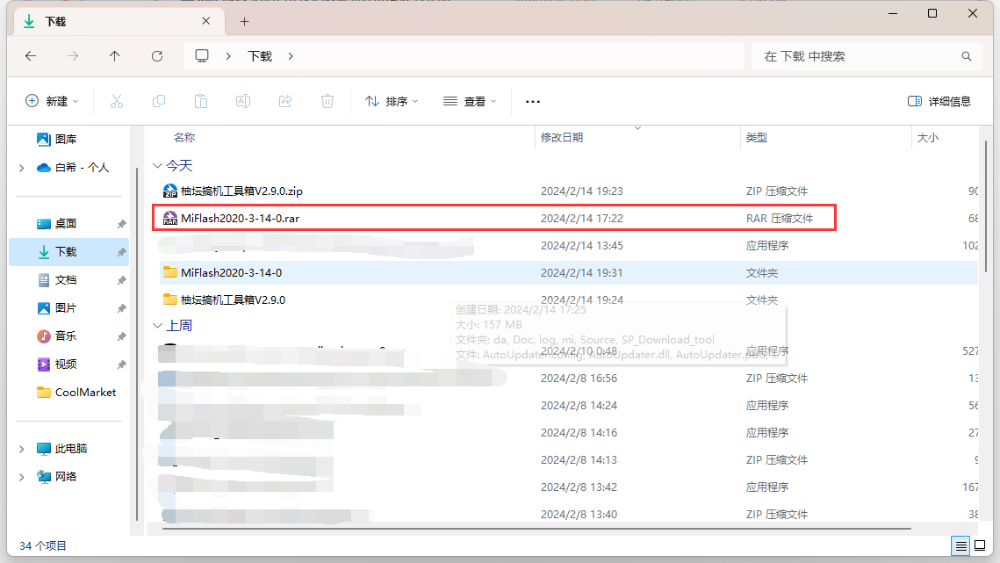Sort by the 修改日期 column header
Image resolution: width=1000 pixels, height=563 pixels.
coord(562,137)
